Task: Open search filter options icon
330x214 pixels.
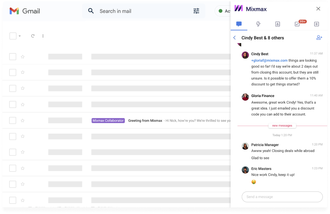Action: [196, 11]
